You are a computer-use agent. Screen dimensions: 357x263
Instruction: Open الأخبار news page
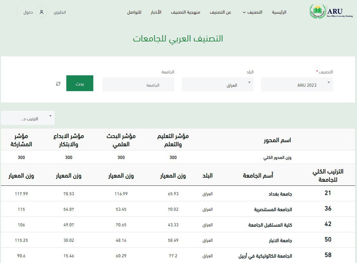(156, 12)
